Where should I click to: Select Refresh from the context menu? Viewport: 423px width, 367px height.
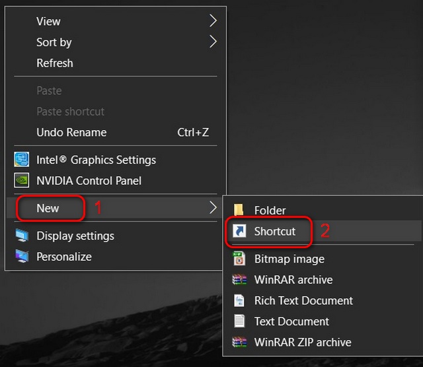(55, 63)
